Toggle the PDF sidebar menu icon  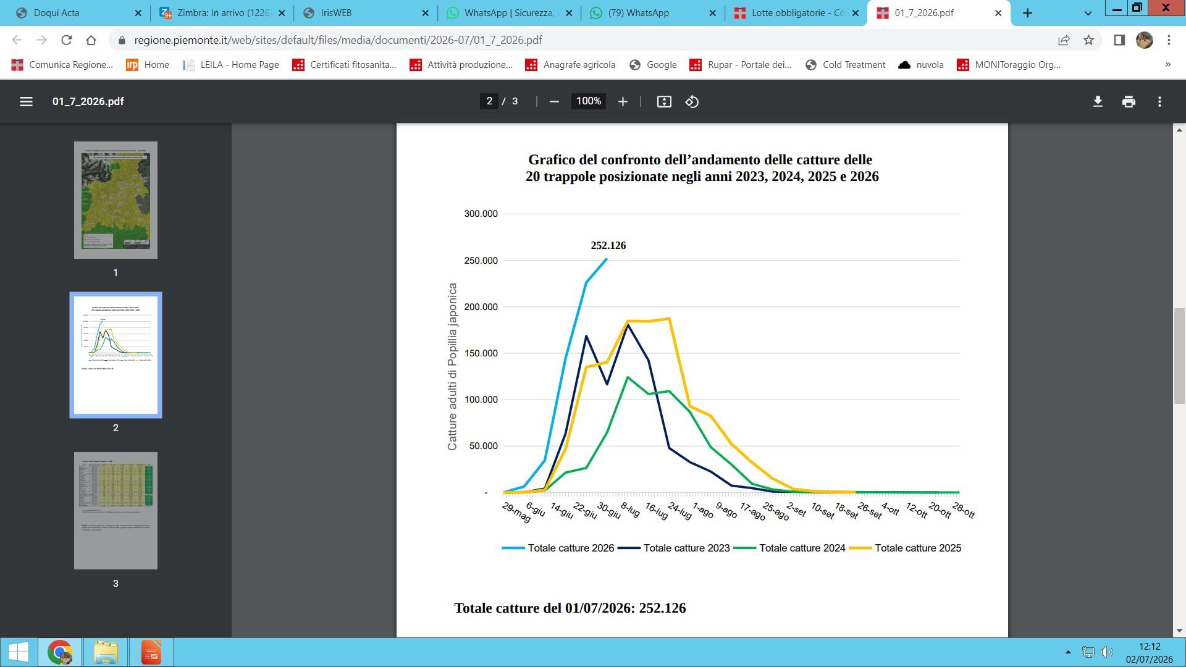click(x=26, y=101)
